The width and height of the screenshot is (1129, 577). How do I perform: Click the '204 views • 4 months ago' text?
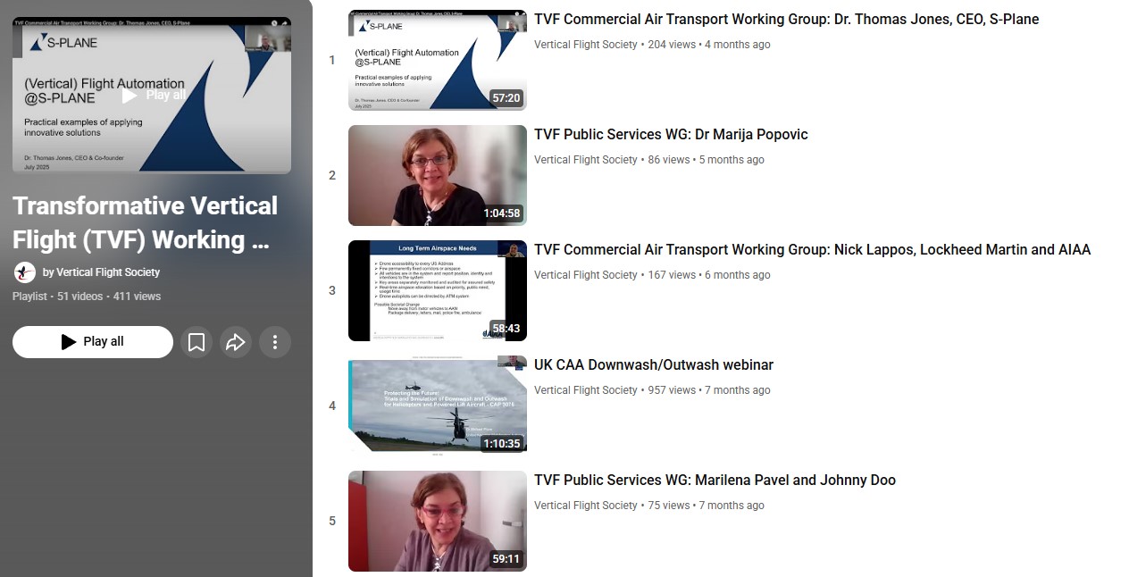(709, 45)
